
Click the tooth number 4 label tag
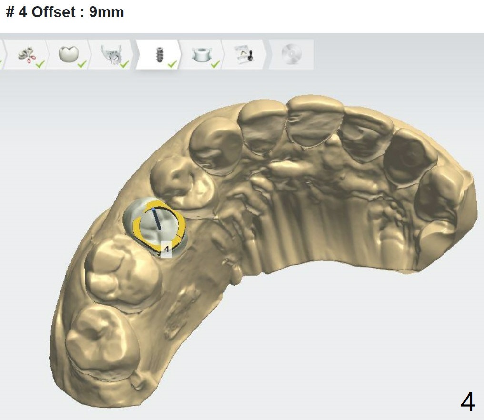166,249
